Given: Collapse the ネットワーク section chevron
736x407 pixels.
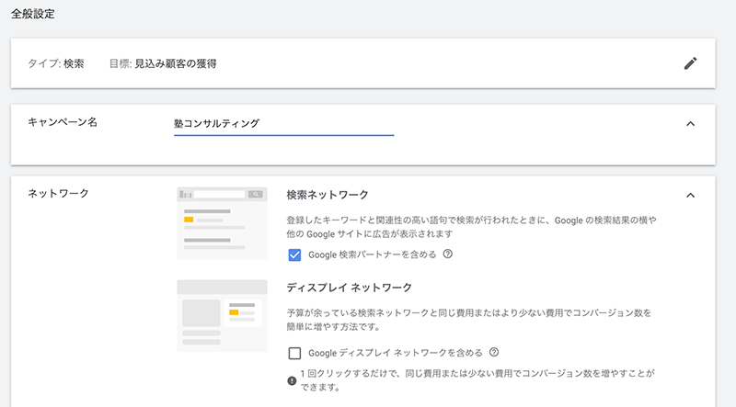Looking at the screenshot, I should point(690,195).
